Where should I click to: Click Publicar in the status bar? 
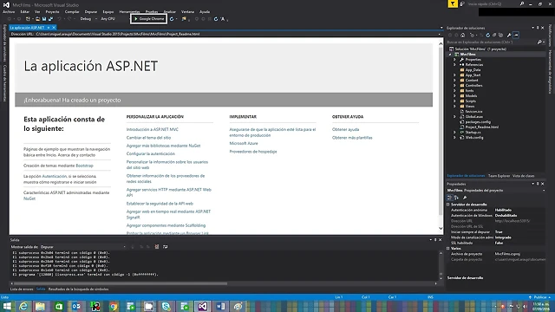tap(539, 297)
